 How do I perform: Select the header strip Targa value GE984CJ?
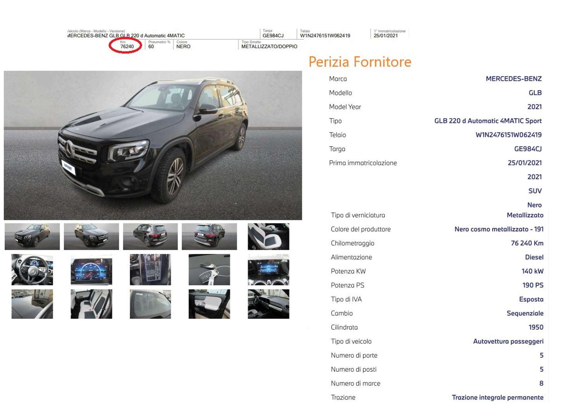click(x=273, y=36)
